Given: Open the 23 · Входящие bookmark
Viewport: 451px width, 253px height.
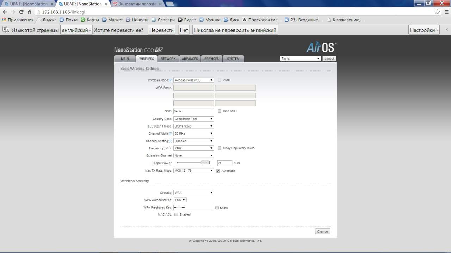Looking at the screenshot, I should [303, 20].
